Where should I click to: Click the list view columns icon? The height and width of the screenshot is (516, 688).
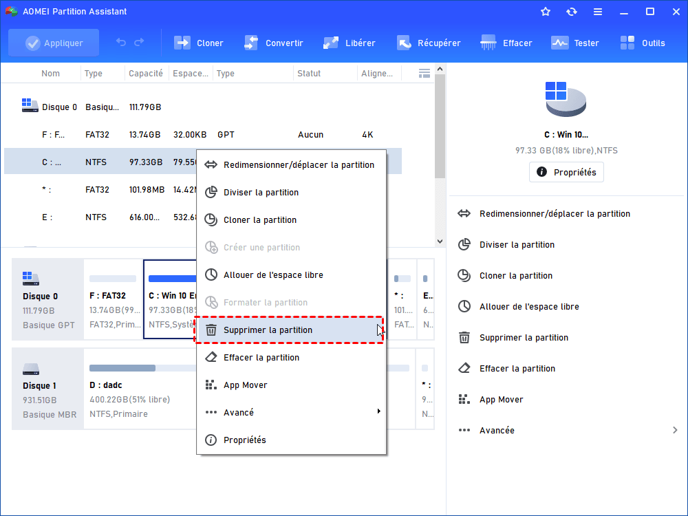(424, 74)
